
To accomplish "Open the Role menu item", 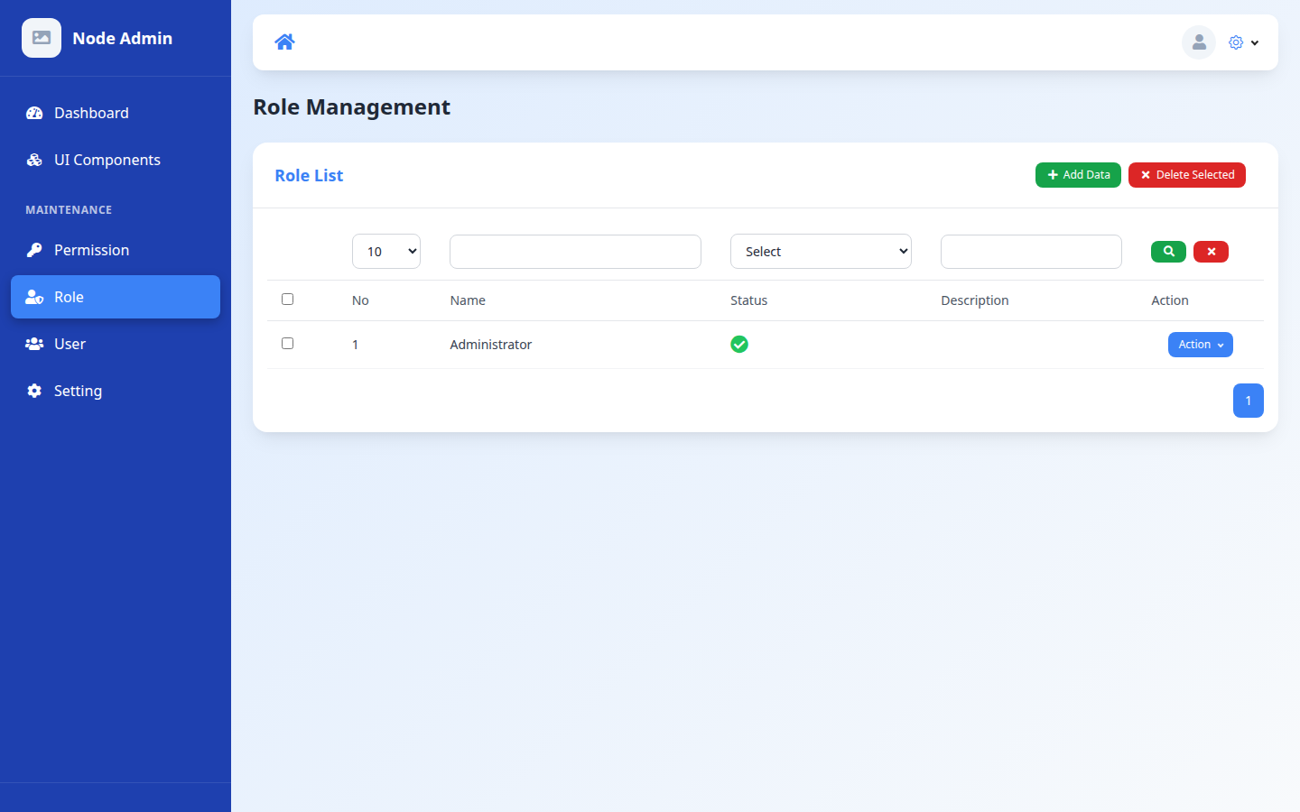I will click(116, 297).
